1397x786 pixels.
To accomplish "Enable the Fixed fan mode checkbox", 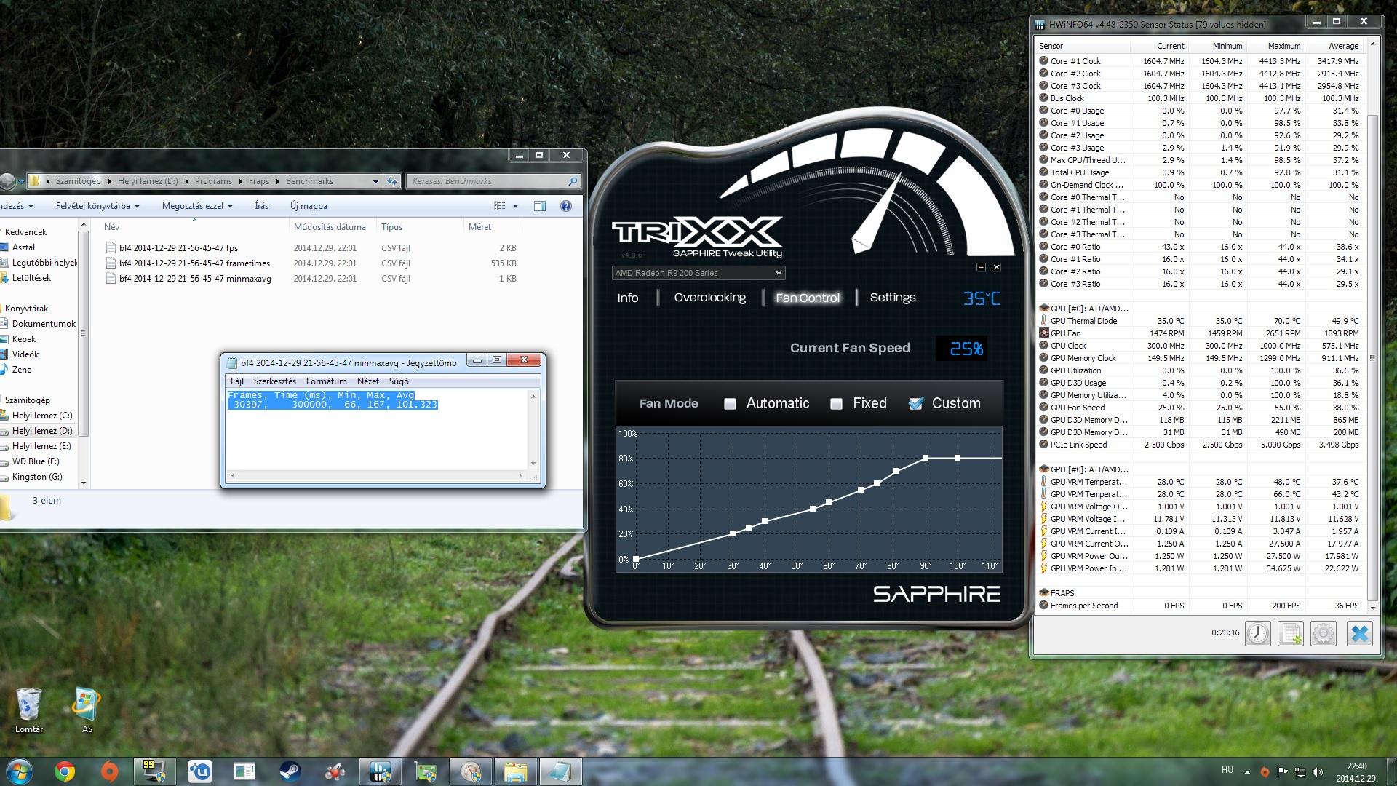I will (x=836, y=404).
